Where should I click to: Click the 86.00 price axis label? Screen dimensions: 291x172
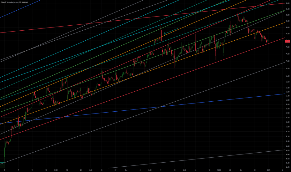[x=288, y=9]
